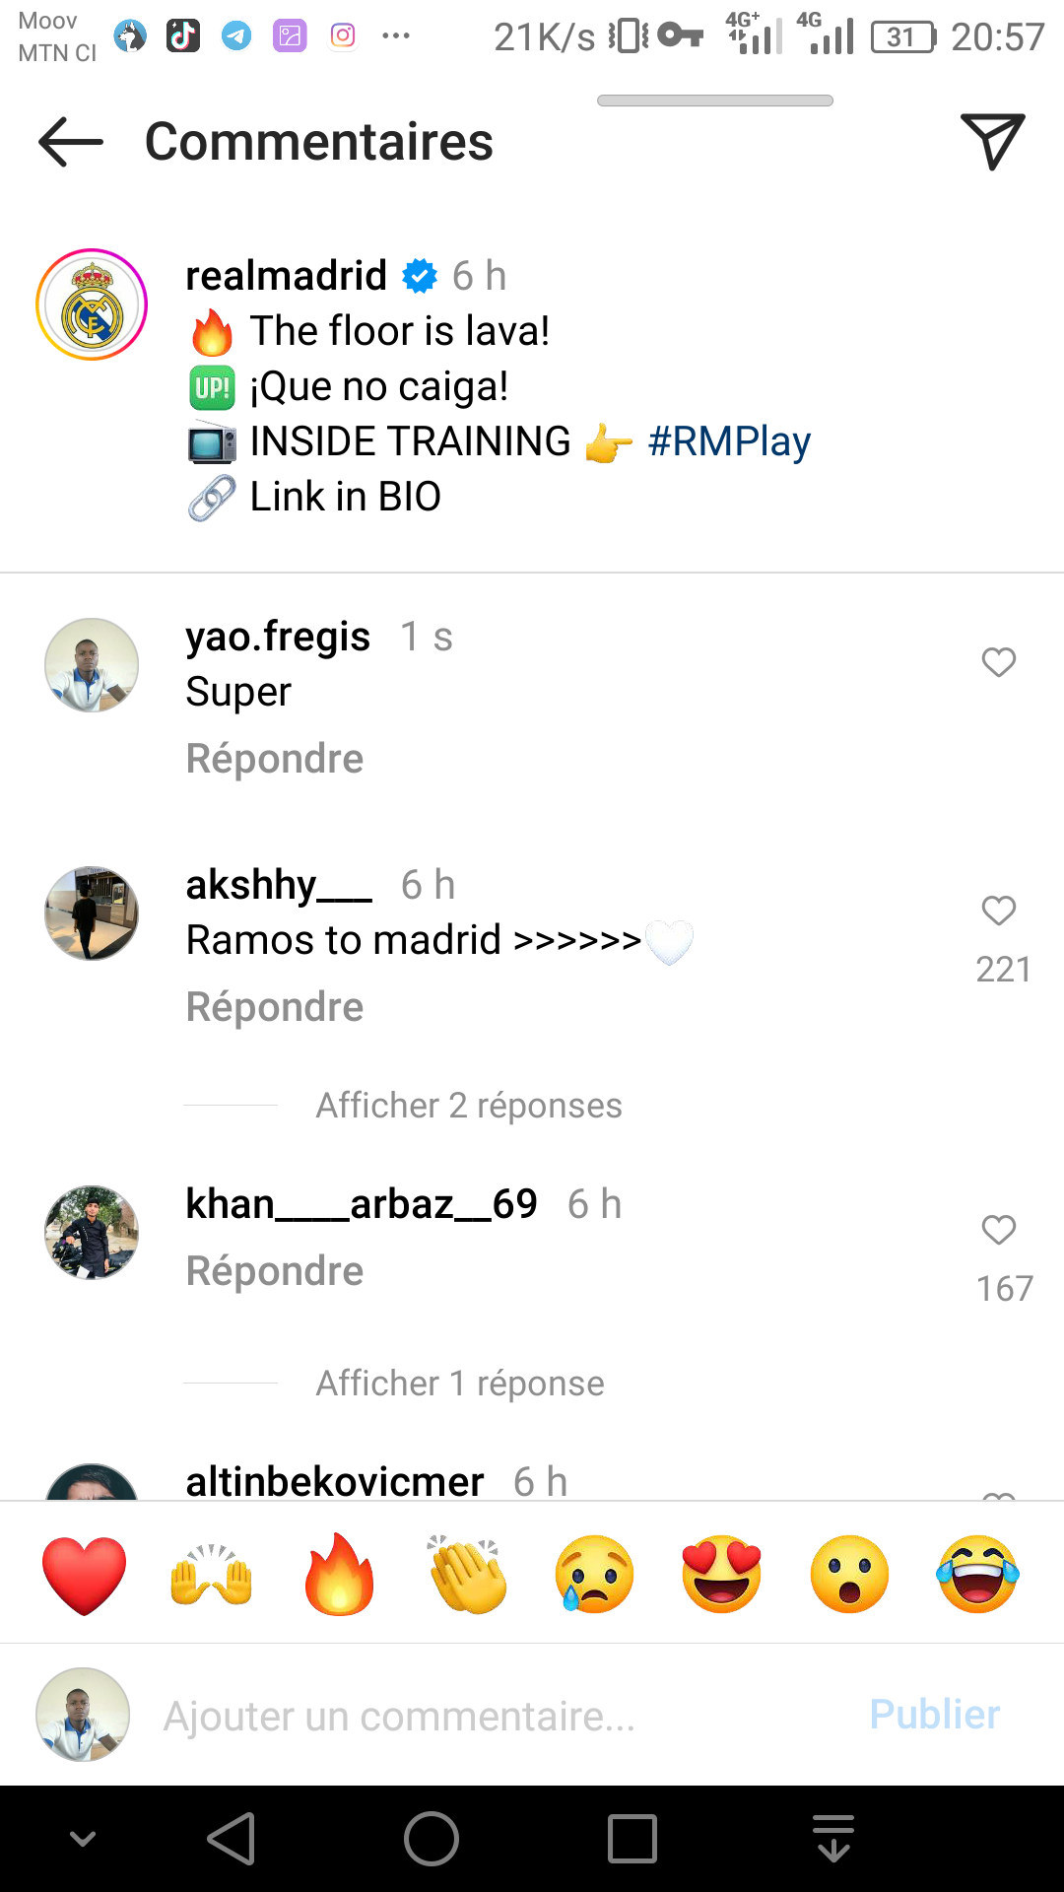Like yao.fregis's Super comment

tap(999, 662)
